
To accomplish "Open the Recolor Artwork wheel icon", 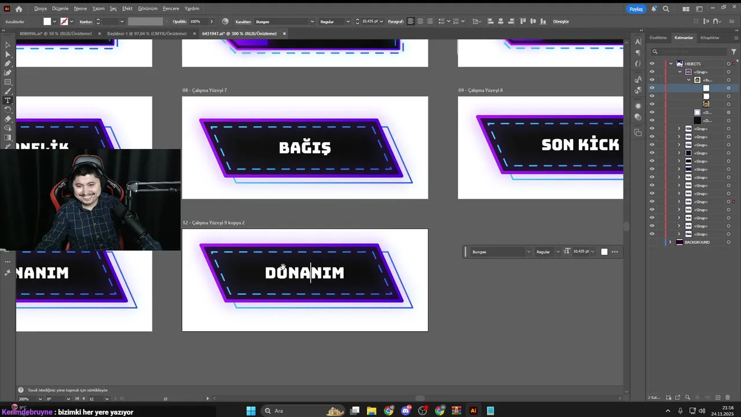I will coord(225,21).
